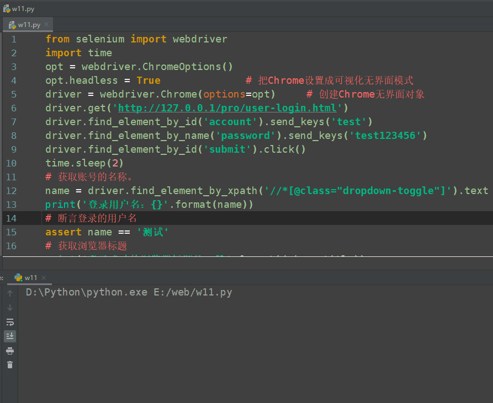Screen dimensions: 493x403
Task: Toggle soft-wrap in the Run console
Action: pos(10,322)
